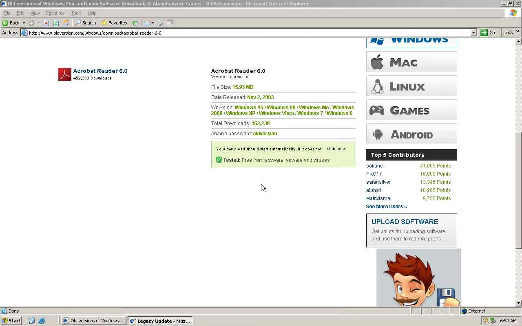Click the Go button beside the address bar

(488, 33)
